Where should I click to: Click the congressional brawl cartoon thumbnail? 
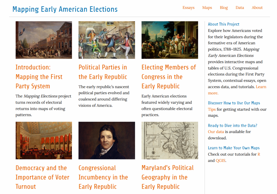(107, 40)
